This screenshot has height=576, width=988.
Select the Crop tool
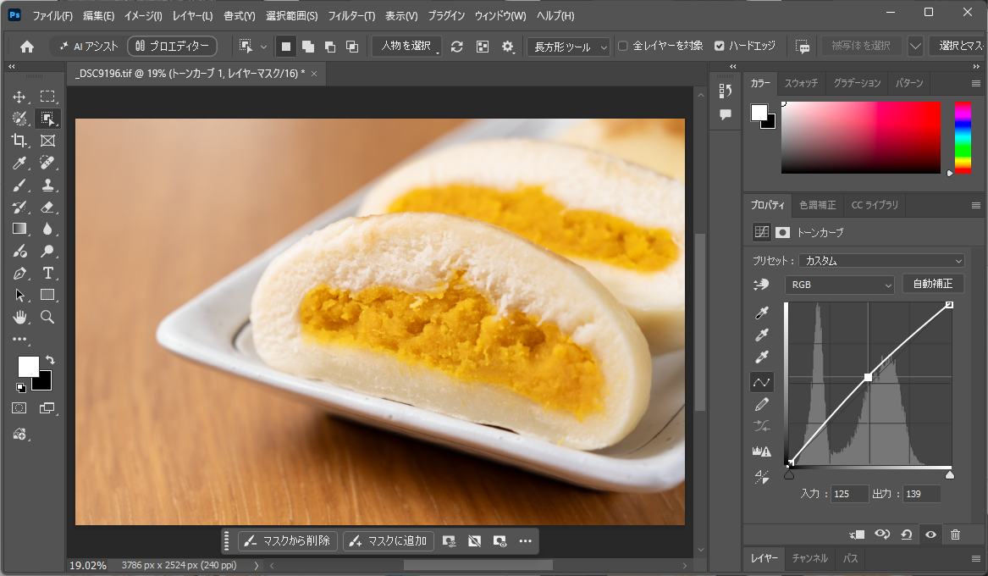pos(19,141)
